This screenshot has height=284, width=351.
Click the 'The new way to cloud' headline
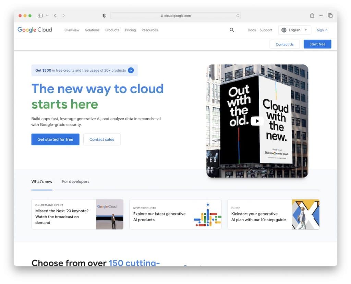tap(98, 89)
